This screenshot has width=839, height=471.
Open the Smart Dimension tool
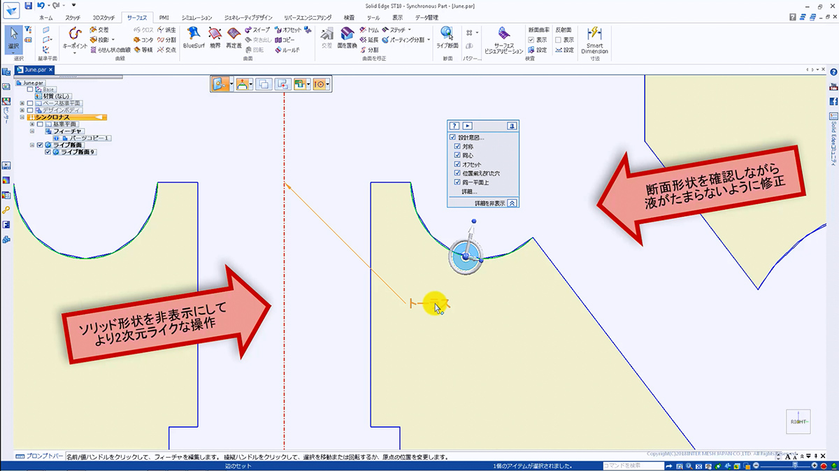[594, 39]
